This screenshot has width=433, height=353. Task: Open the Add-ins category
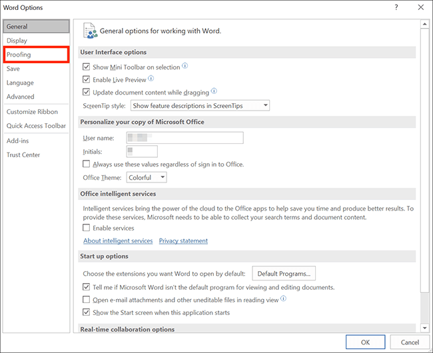point(36,141)
